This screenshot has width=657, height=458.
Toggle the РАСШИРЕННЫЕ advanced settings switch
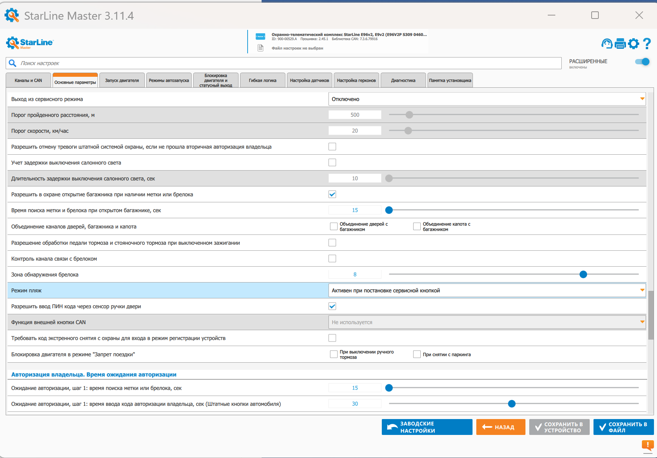(642, 62)
